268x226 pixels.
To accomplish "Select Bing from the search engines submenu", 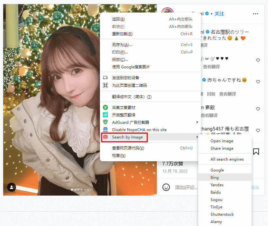I will click(214, 177).
